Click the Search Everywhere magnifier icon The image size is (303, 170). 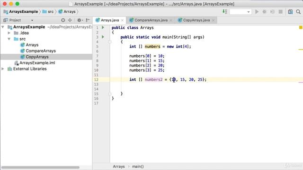(x=298, y=12)
